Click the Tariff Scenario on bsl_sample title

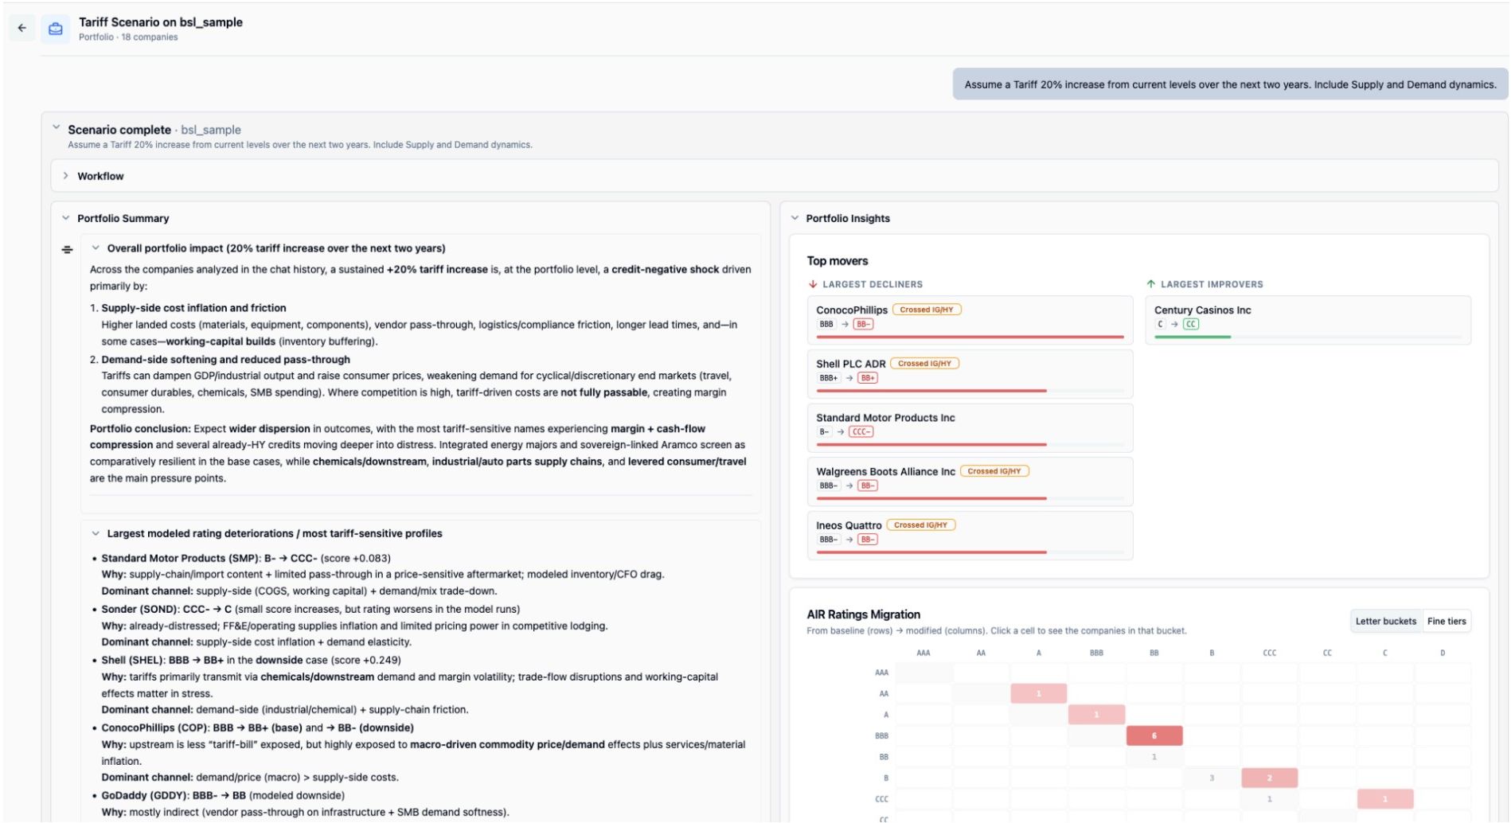(161, 22)
